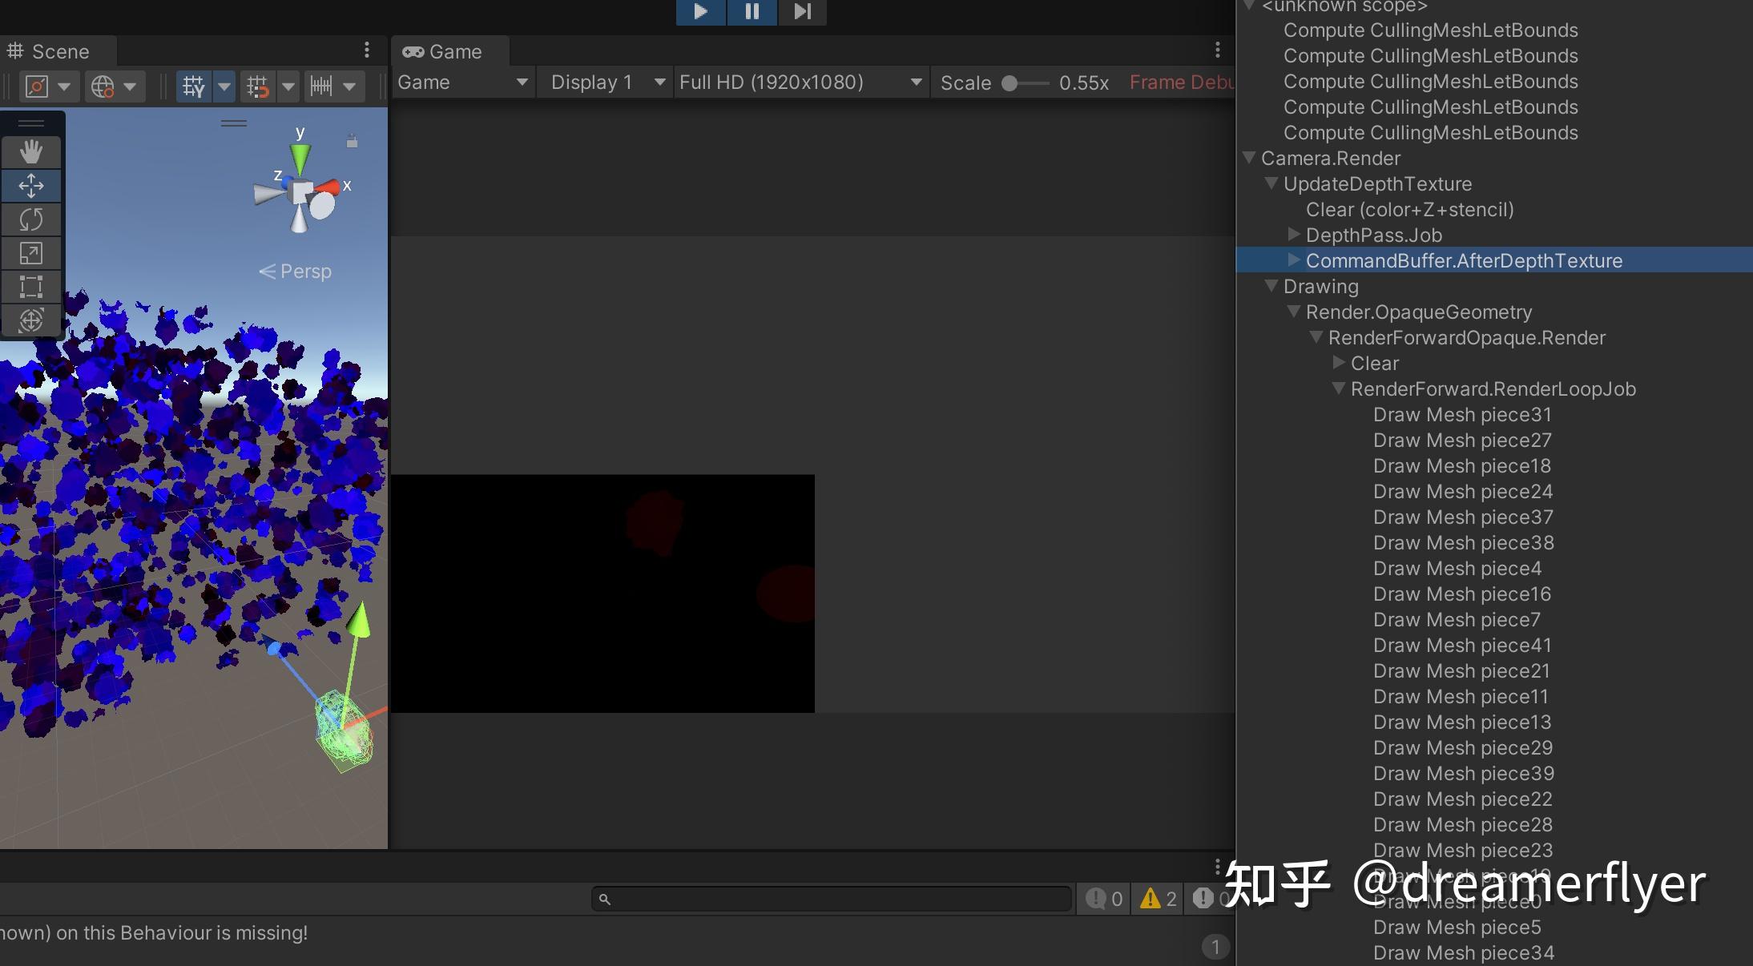Select the Move tool
This screenshot has width=1753, height=966.
coord(32,185)
